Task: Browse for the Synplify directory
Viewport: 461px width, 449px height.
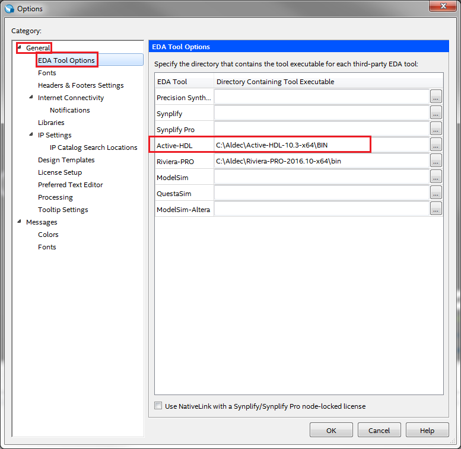Action: 435,113
